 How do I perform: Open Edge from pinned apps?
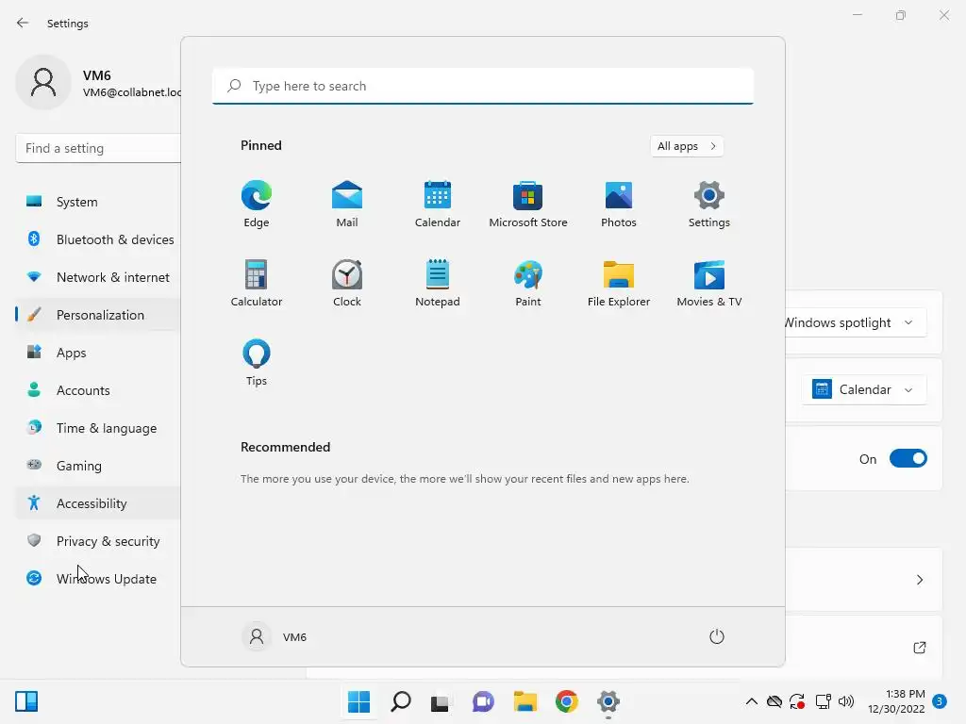(257, 205)
